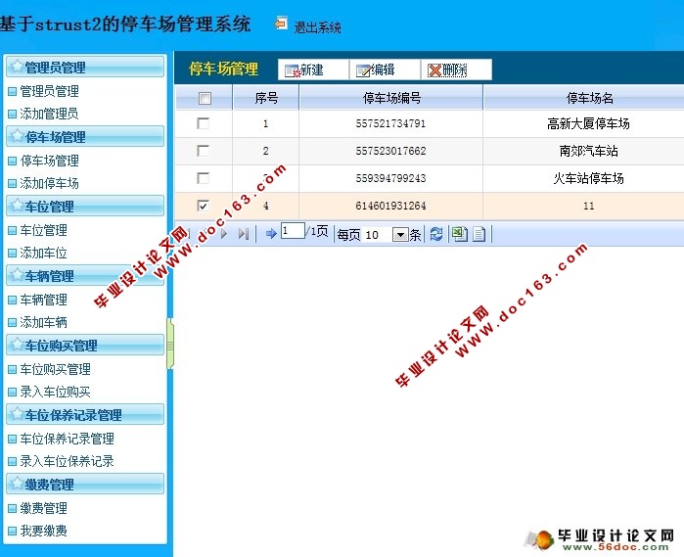Sort by the 停车场编号 column header

coord(391,97)
